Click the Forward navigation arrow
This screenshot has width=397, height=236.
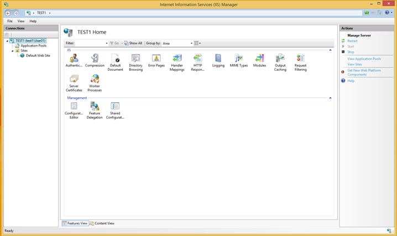tap(16, 13)
